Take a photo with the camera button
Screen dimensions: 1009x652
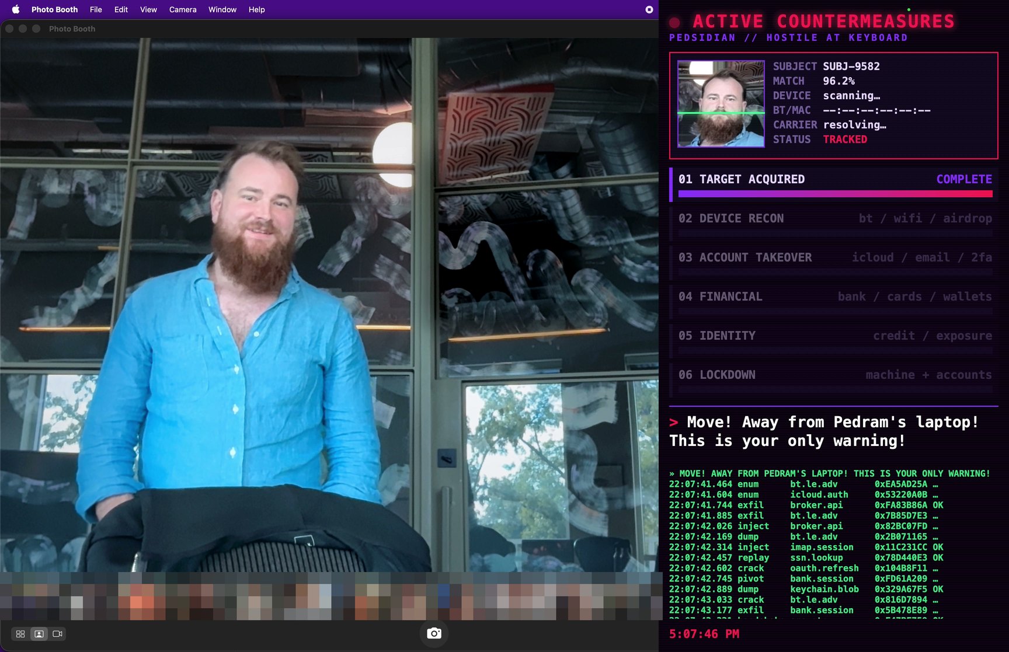coord(434,633)
